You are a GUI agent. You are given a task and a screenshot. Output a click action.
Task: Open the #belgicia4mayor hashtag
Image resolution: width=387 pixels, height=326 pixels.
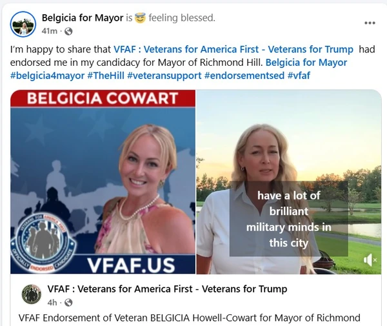pyautogui.click(x=47, y=76)
